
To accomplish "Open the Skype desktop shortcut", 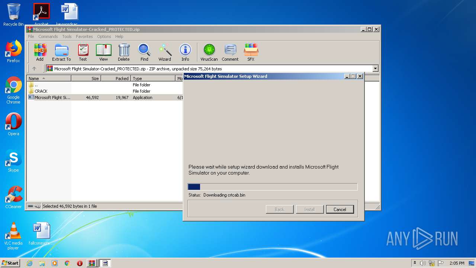I will (13, 161).
